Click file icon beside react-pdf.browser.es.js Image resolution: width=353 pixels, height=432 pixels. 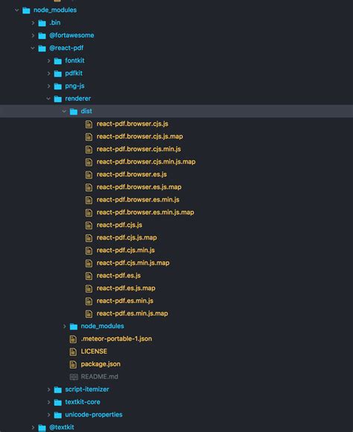pyautogui.click(x=89, y=175)
